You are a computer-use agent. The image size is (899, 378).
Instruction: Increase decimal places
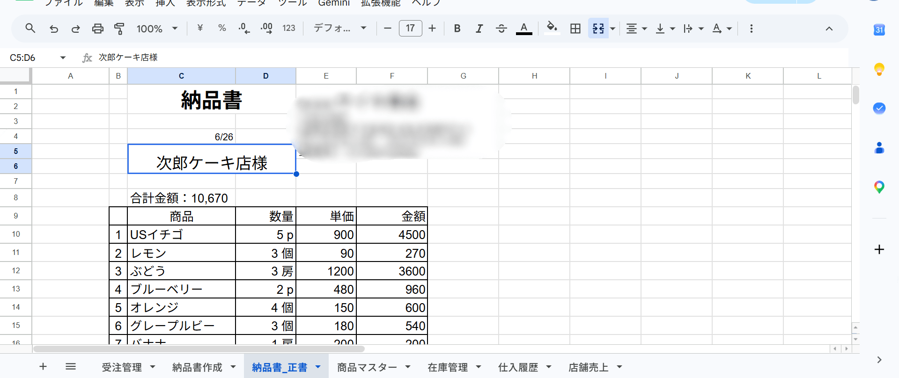click(x=266, y=28)
